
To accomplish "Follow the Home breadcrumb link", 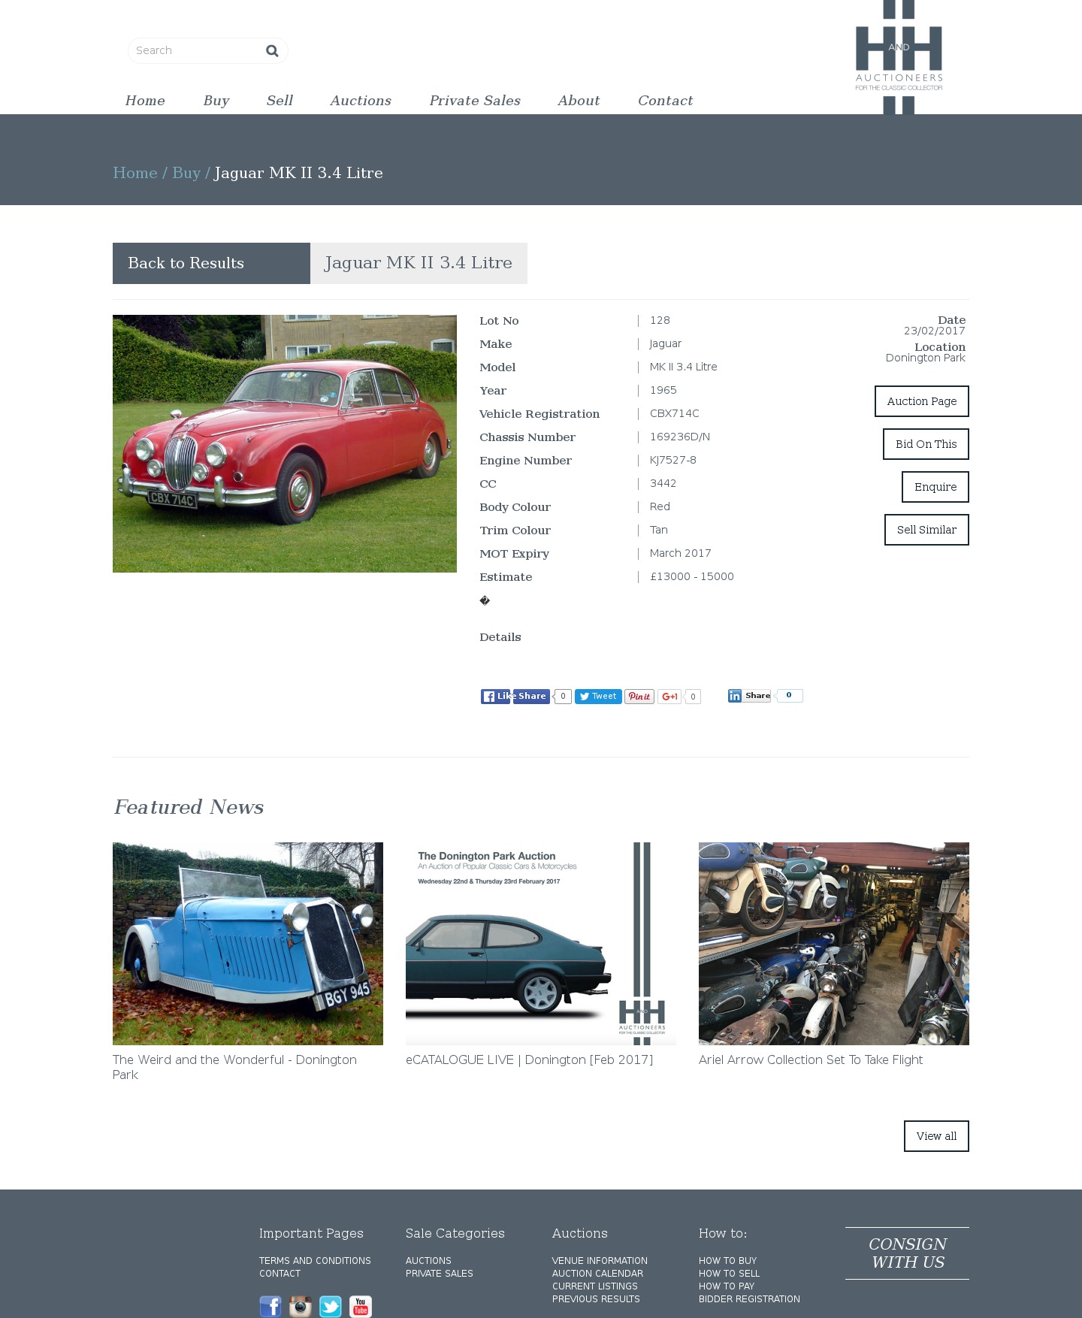I will coord(135,173).
